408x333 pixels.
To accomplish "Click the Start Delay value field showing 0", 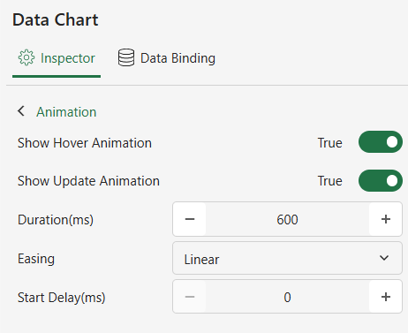I will [287, 297].
